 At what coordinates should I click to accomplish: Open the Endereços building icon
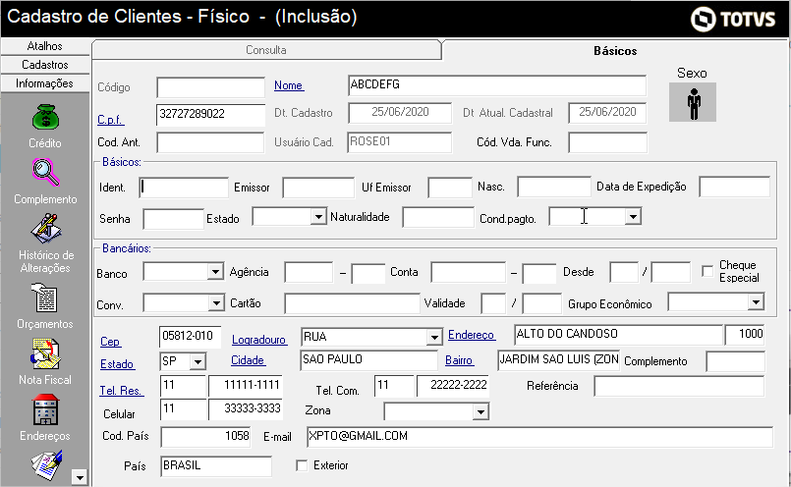coord(45,409)
